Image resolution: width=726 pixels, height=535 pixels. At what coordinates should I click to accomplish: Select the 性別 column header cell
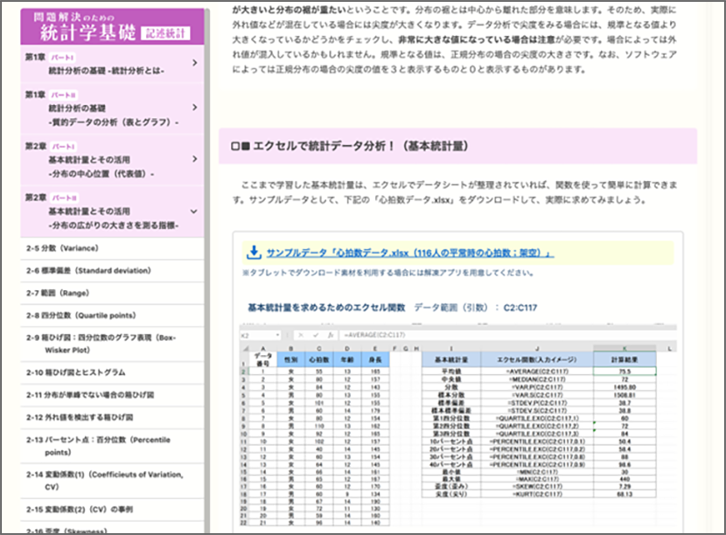[290, 359]
